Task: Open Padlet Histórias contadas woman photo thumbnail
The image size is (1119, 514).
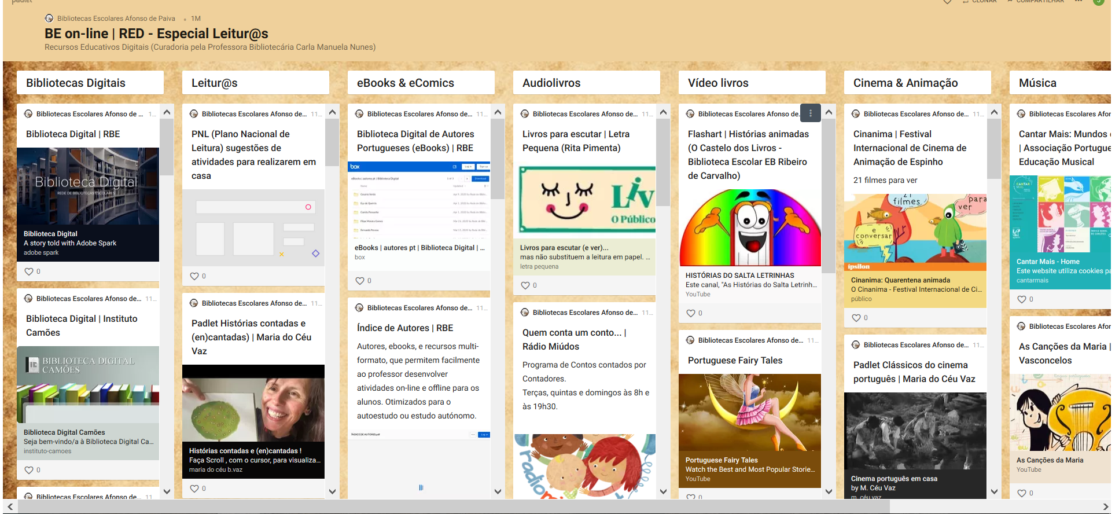Action: [x=253, y=403]
